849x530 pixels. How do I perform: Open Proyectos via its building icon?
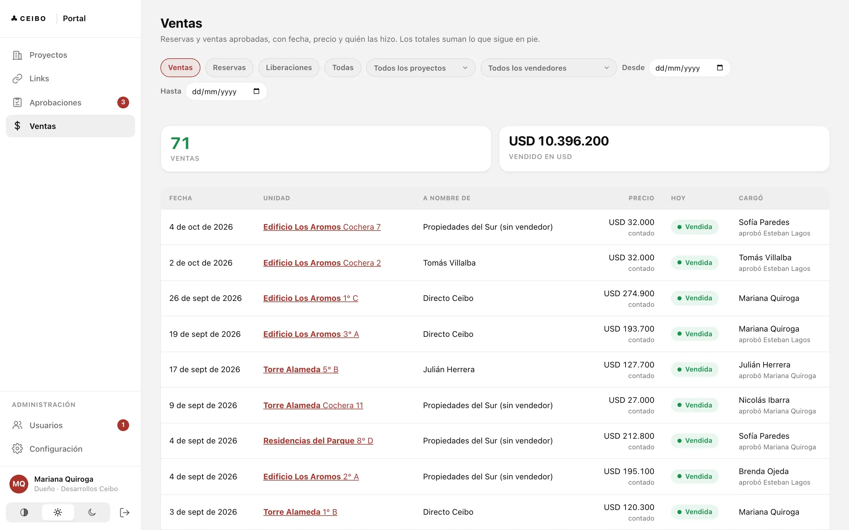click(17, 55)
